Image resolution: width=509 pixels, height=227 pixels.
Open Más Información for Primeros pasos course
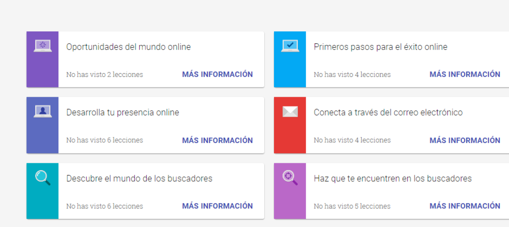465,74
